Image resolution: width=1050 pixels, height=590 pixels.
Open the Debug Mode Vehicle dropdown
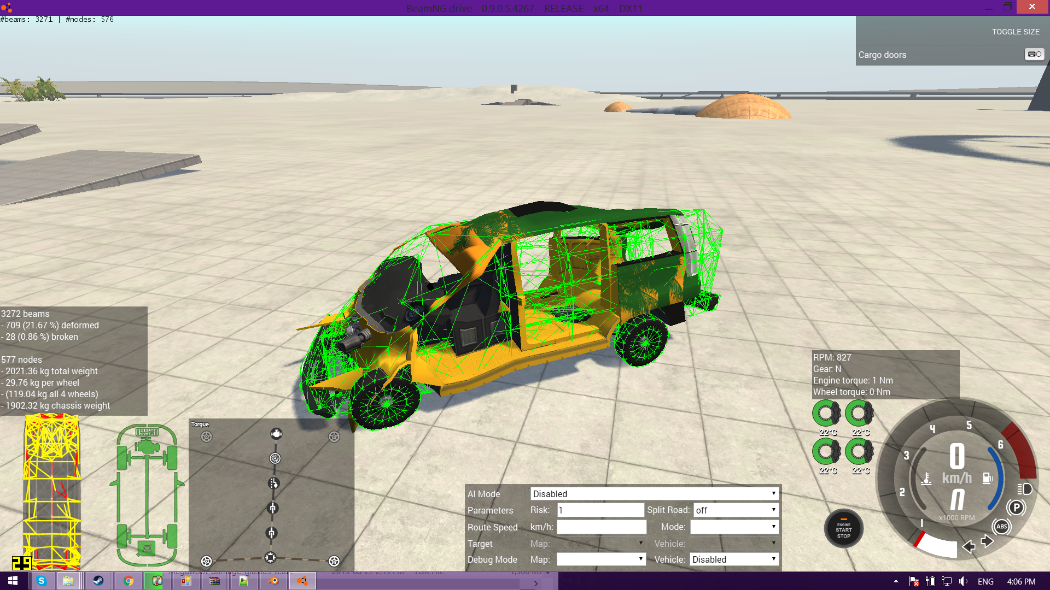pos(734,559)
